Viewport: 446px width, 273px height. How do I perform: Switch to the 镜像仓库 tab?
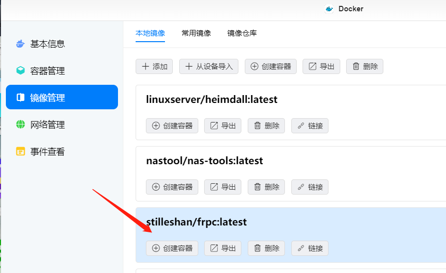pos(242,33)
